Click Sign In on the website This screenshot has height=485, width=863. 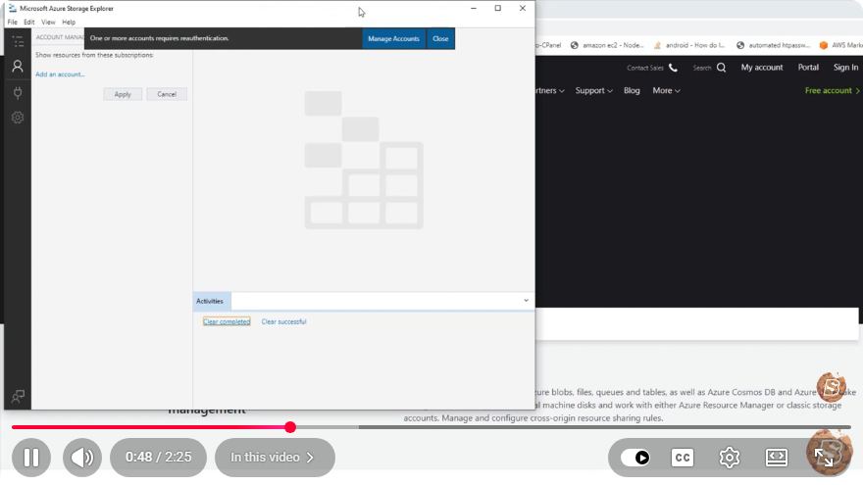point(845,67)
